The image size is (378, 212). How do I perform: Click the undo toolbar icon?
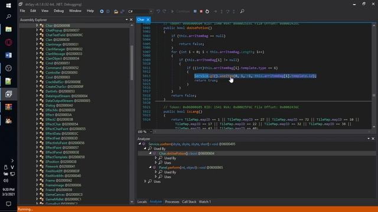(x=158, y=11)
